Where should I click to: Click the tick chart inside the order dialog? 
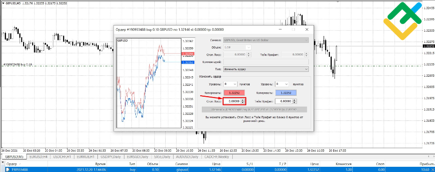149,83
